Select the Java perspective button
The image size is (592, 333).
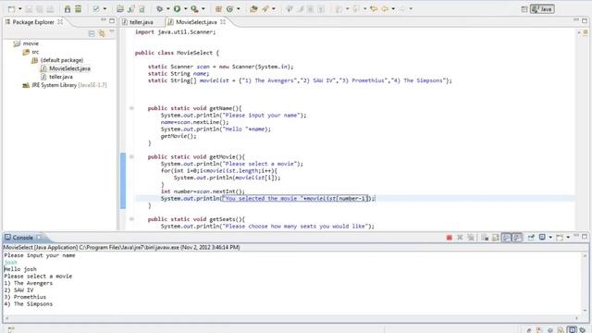pyautogui.click(x=542, y=9)
